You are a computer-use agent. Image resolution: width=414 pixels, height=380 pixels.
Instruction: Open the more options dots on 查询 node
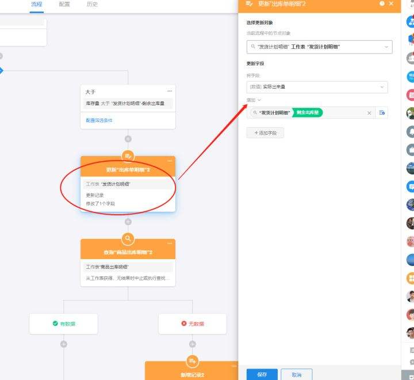pos(170,244)
